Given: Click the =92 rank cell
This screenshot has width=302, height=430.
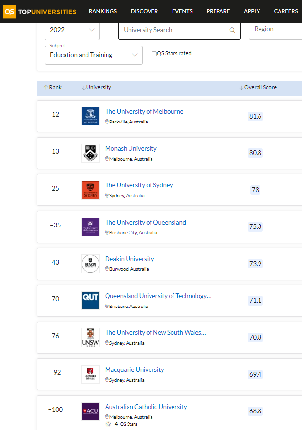Looking at the screenshot, I should click(55, 373).
